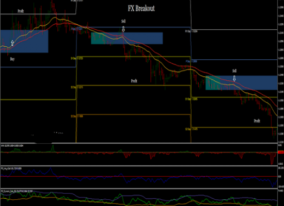Select the teal zone in the middle blue box
This screenshot has height=206, width=284.
pyautogui.click(x=98, y=38)
